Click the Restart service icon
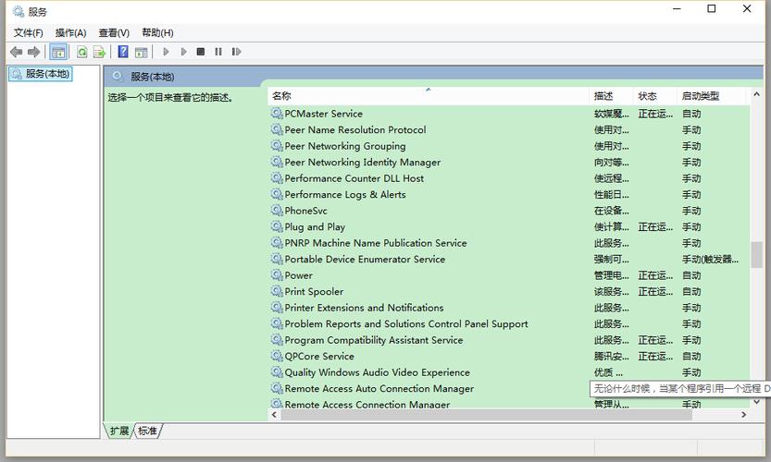 pyautogui.click(x=237, y=52)
